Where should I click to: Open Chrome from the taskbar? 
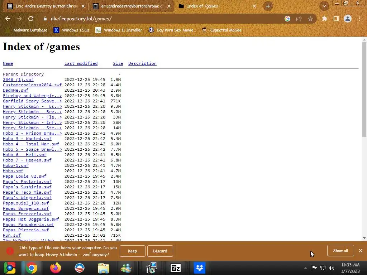(32, 268)
